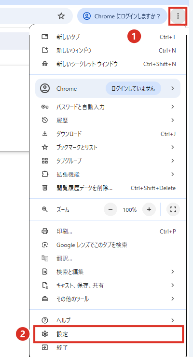Click the zoom magnifier icon
193x357 pixels.
tap(45, 210)
